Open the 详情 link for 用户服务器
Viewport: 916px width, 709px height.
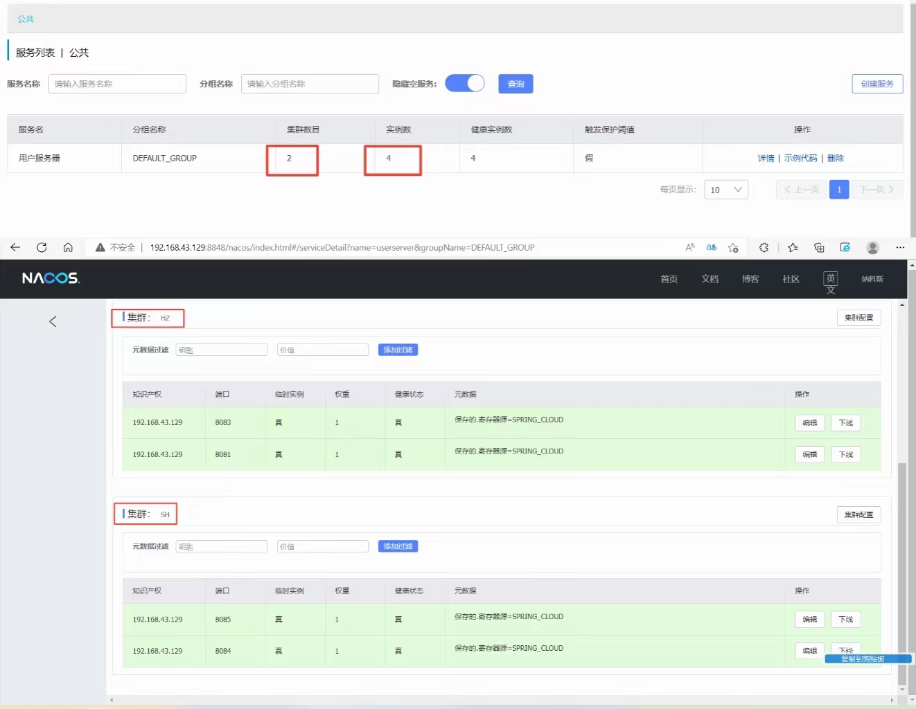point(766,159)
